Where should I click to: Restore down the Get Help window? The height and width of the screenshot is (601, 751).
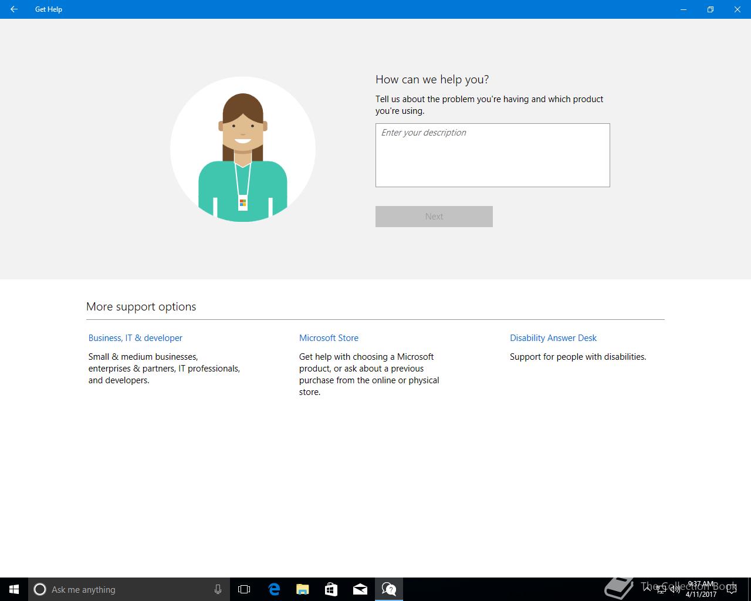click(x=711, y=9)
